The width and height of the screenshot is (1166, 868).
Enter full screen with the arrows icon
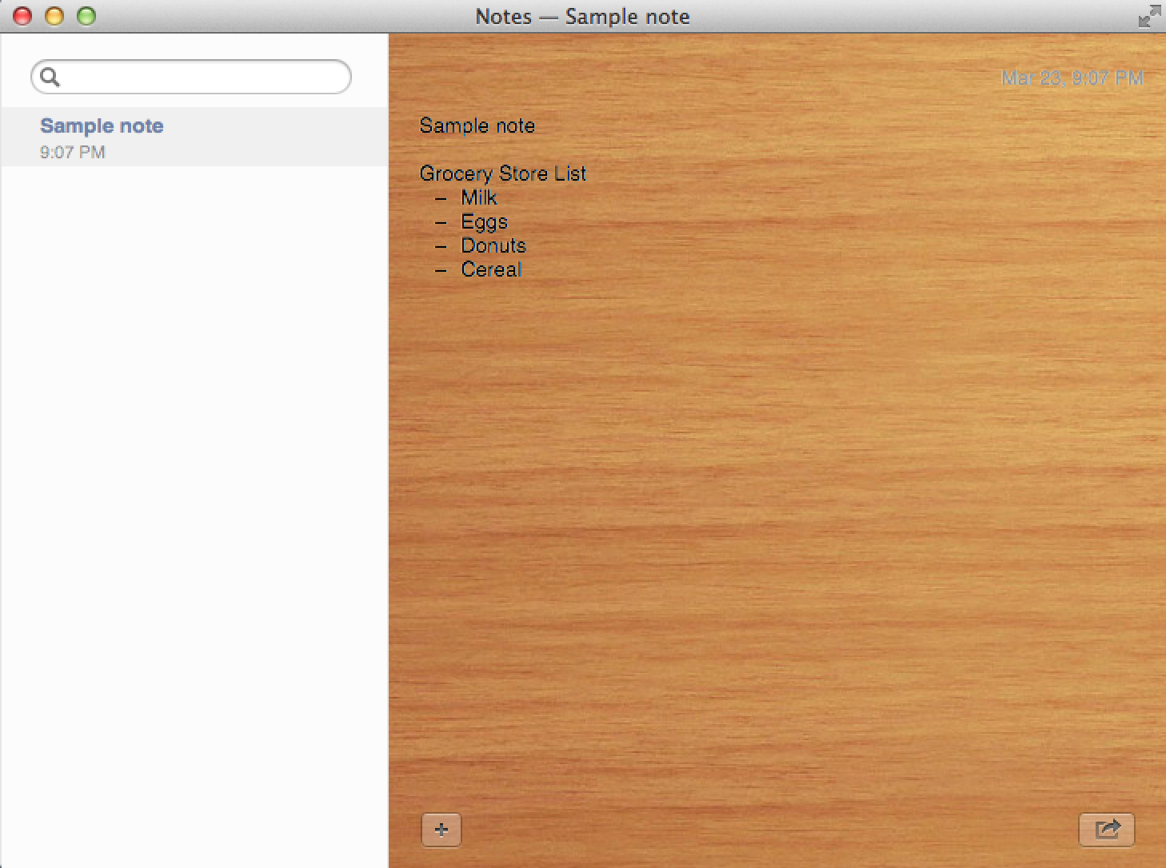pos(1149,16)
